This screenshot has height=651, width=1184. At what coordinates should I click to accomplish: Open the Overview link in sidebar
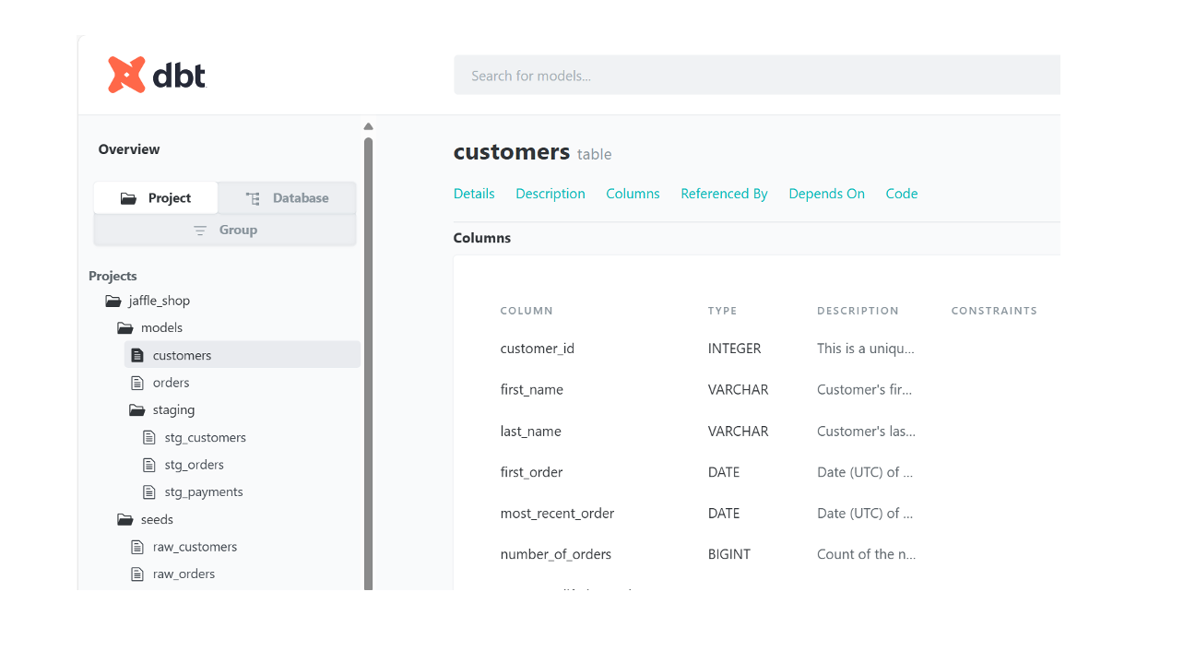(129, 149)
